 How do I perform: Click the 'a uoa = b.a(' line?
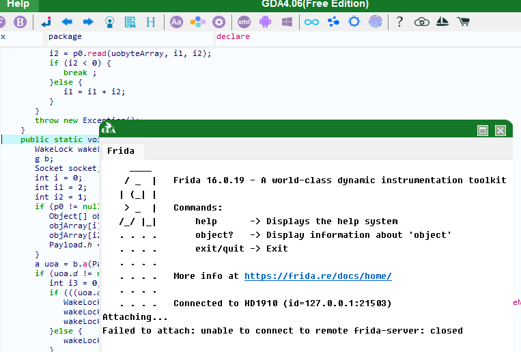67,264
